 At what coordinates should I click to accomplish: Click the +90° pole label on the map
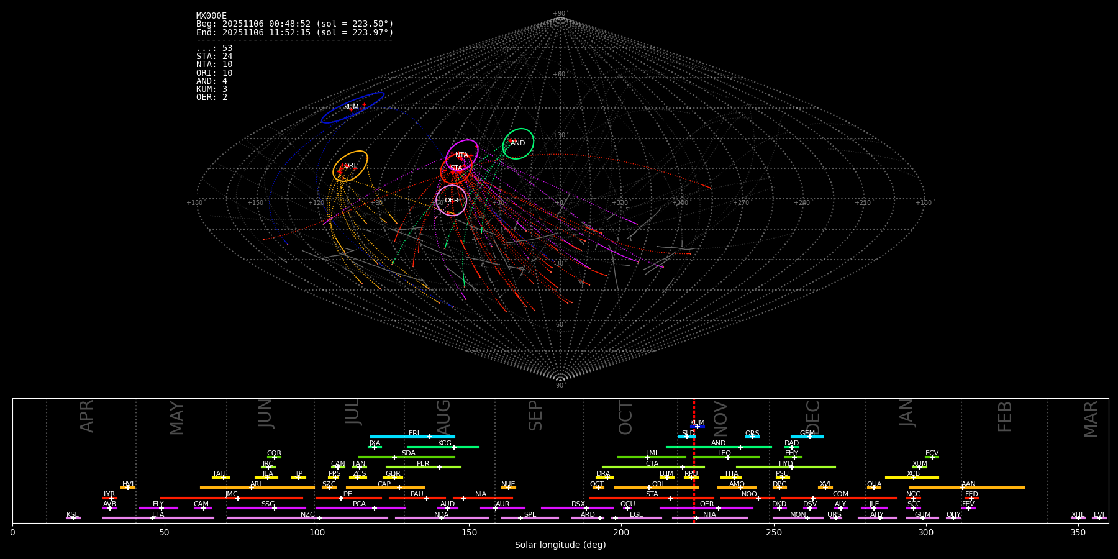pos(560,14)
